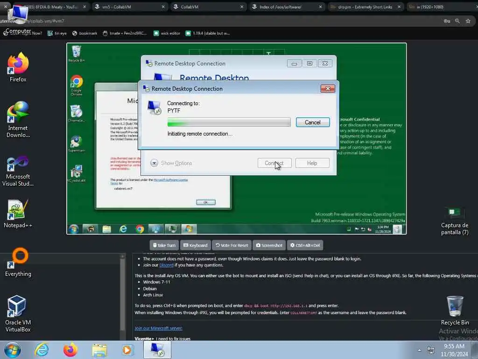The height and width of the screenshot is (359, 478).
Task: Click the host taskbar clock 9:55 AM
Action: (454, 350)
